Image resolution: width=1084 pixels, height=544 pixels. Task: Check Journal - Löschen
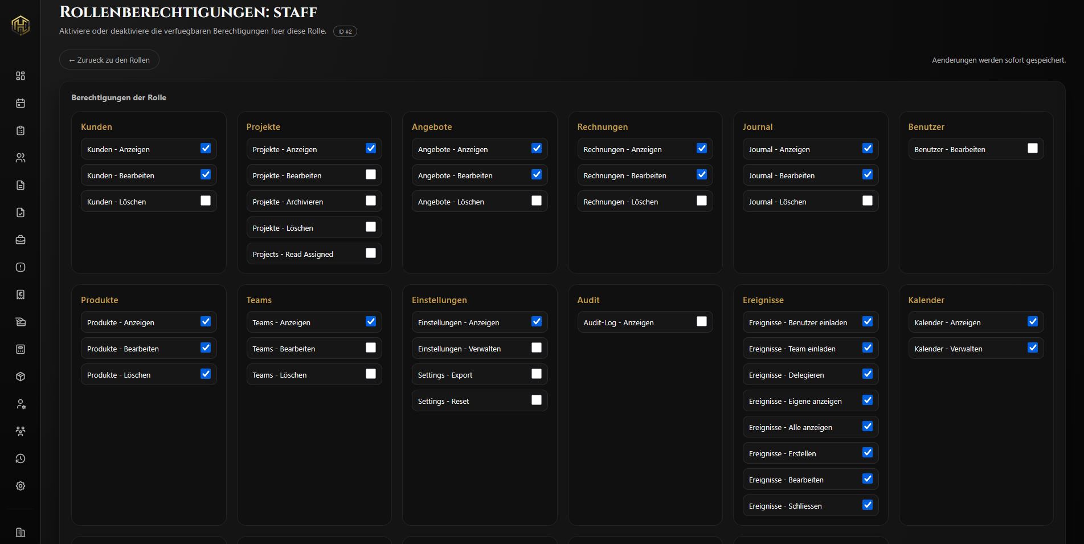(868, 201)
